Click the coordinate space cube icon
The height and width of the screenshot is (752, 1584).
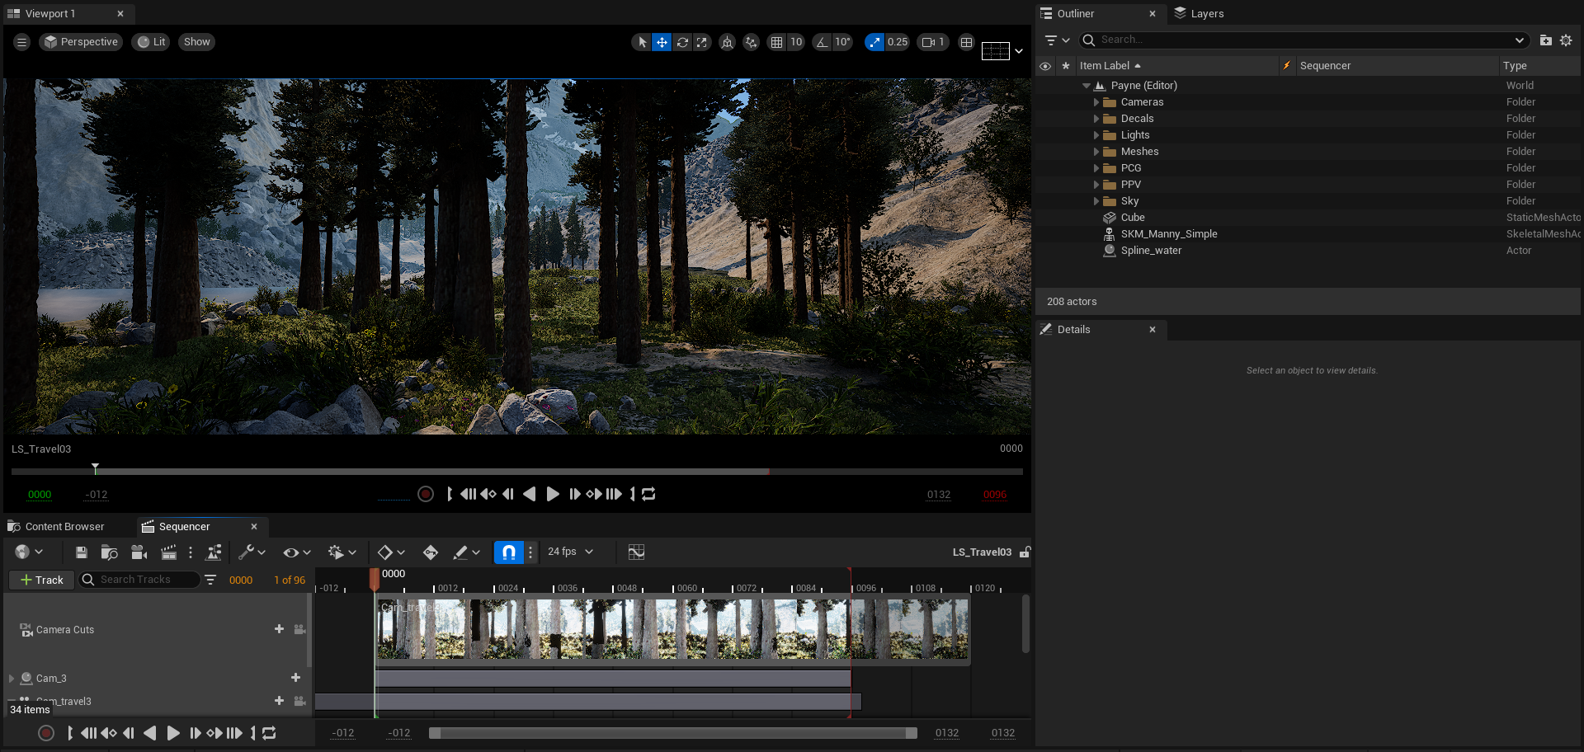click(727, 42)
